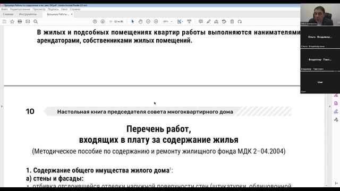Open the Справка menu

coord(75,10)
